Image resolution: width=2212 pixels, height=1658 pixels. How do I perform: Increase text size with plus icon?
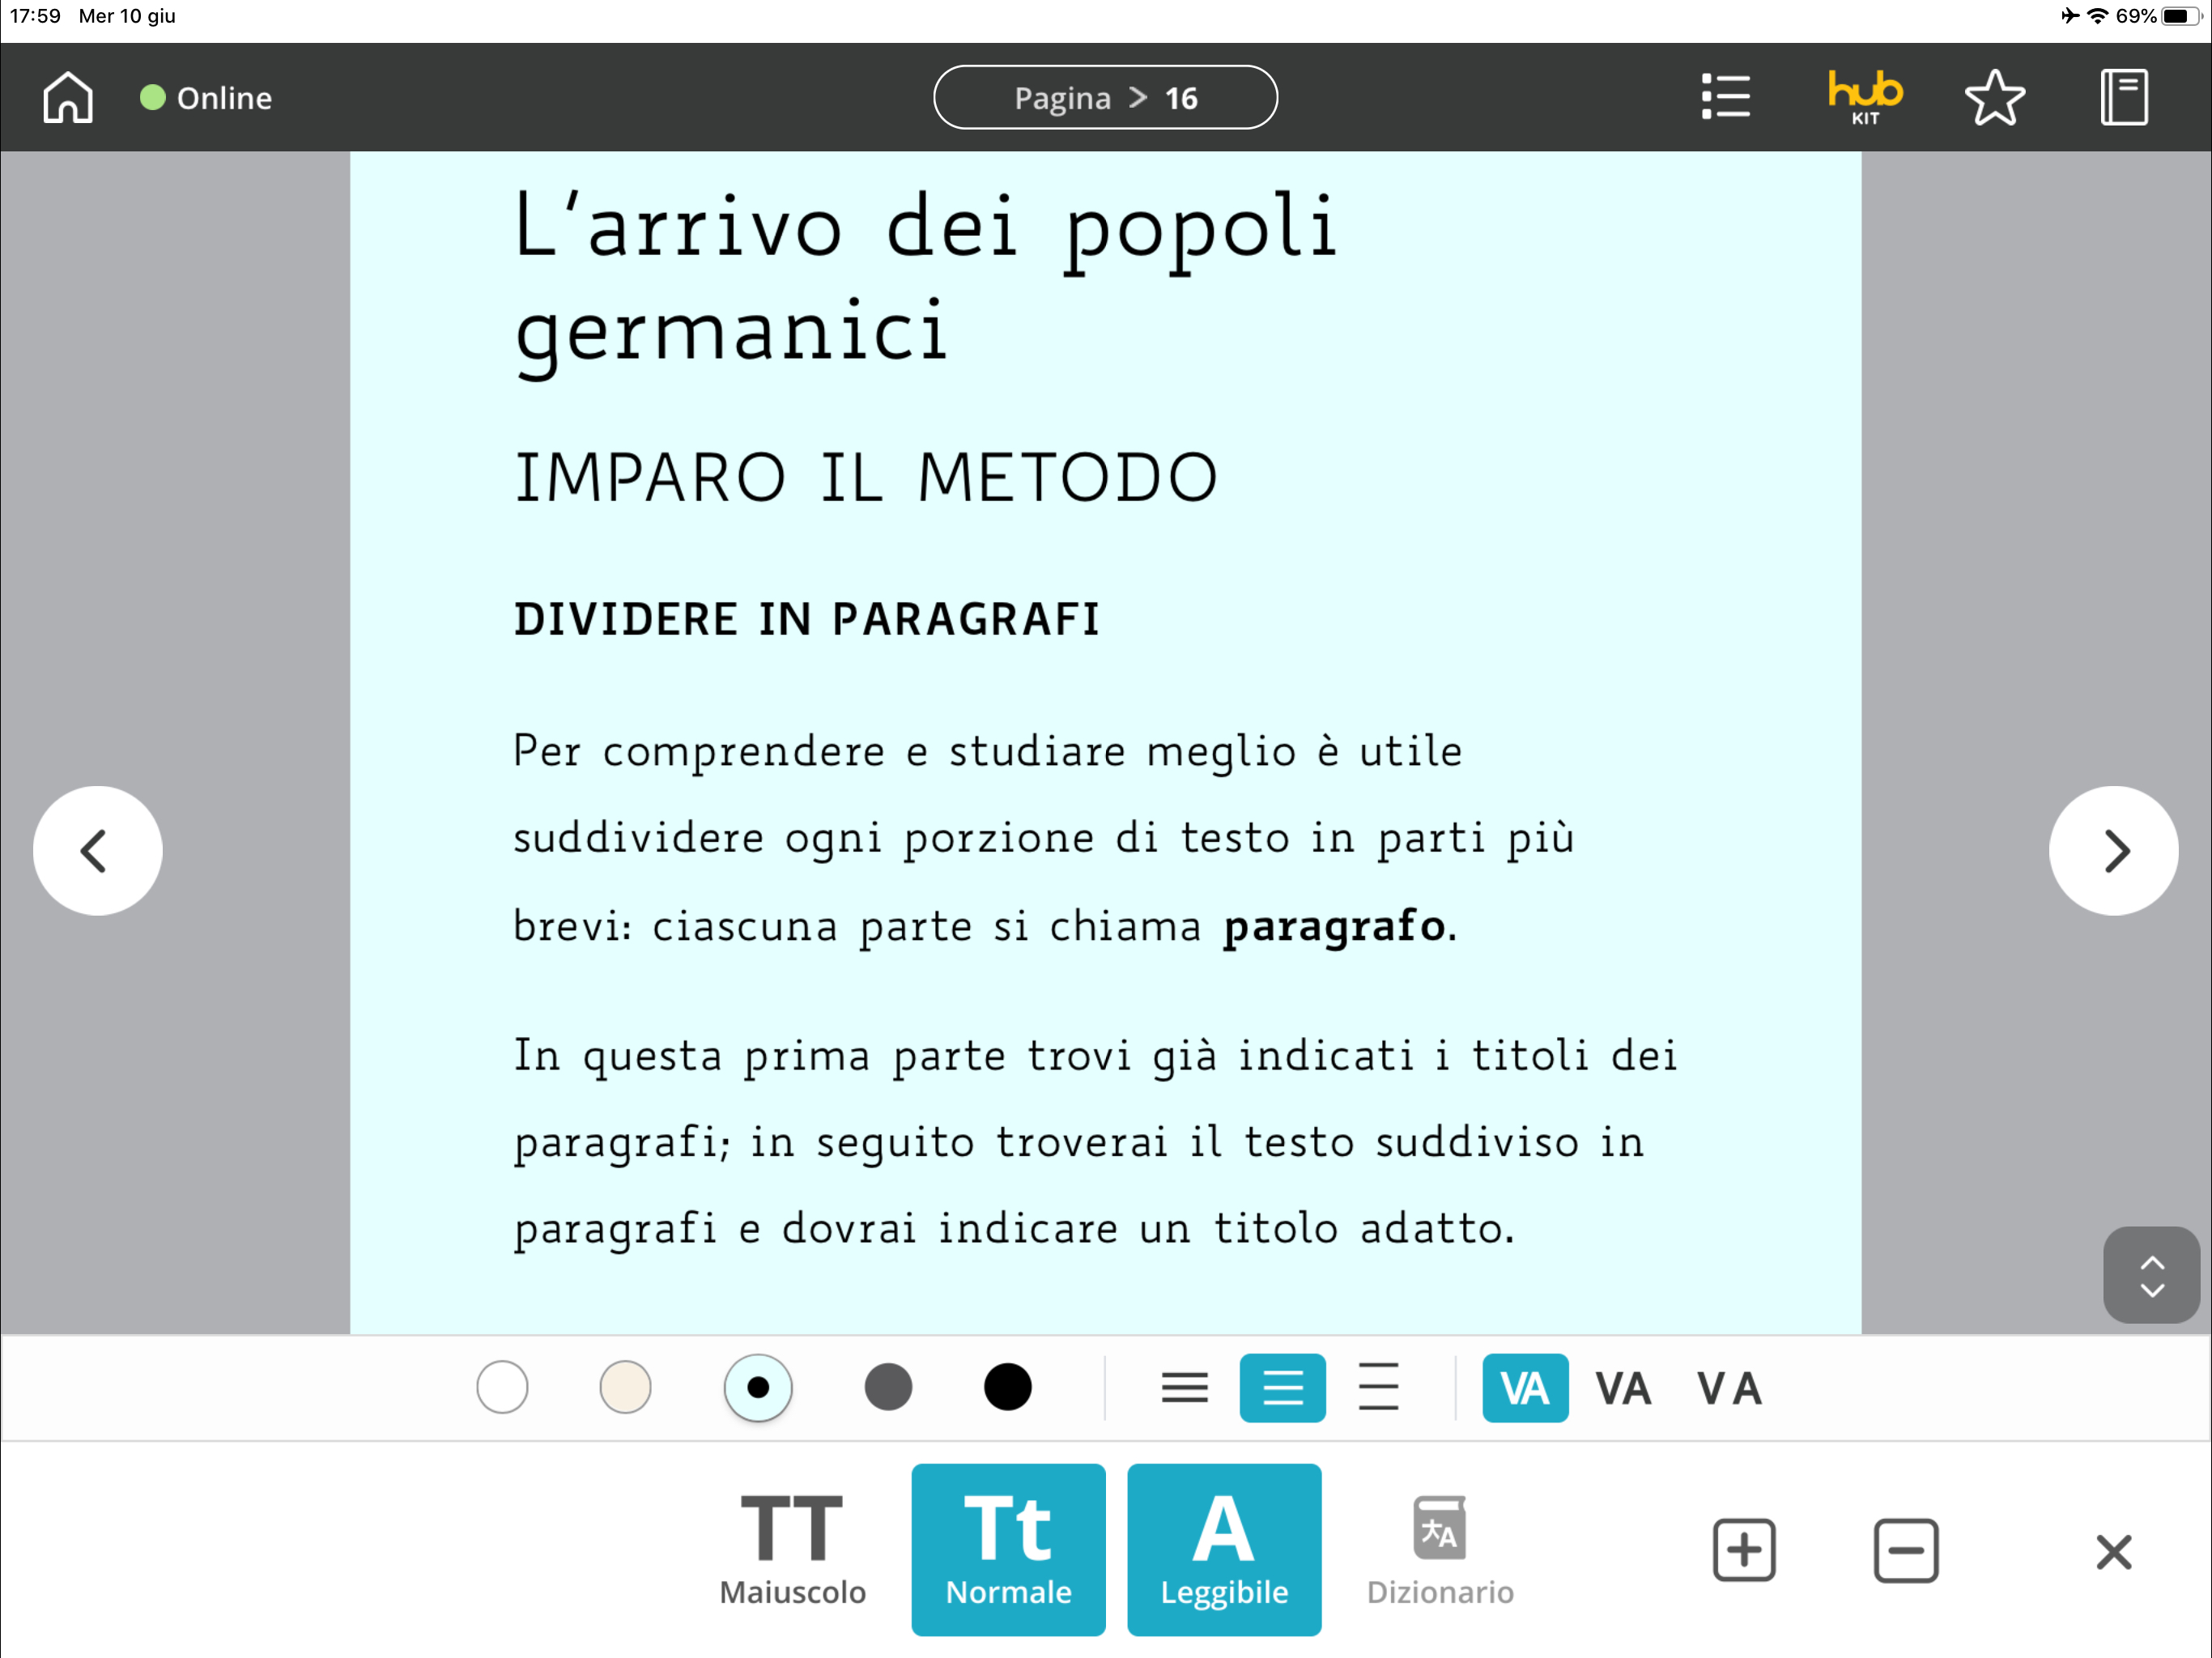(1743, 1551)
